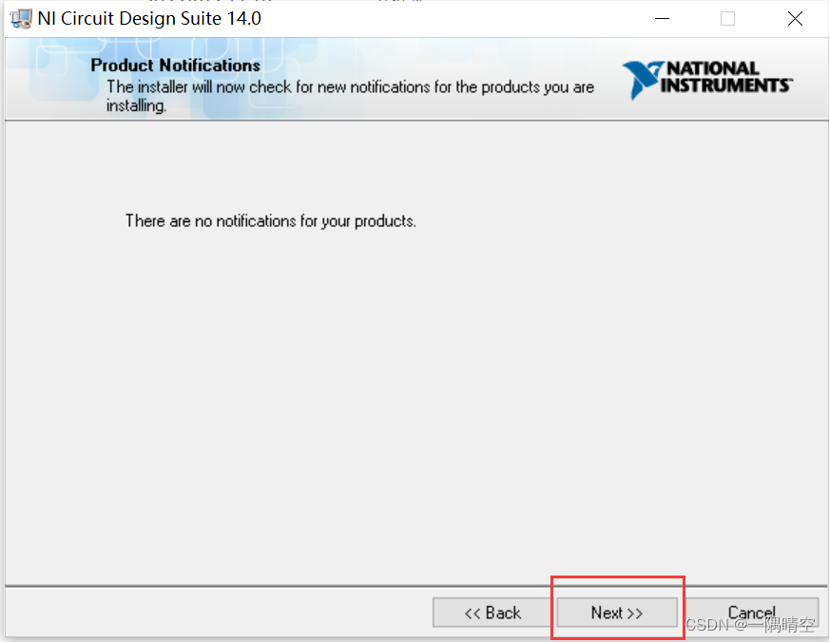The width and height of the screenshot is (829, 642).
Task: Click the 'installer will now check' description text
Action: [350, 96]
